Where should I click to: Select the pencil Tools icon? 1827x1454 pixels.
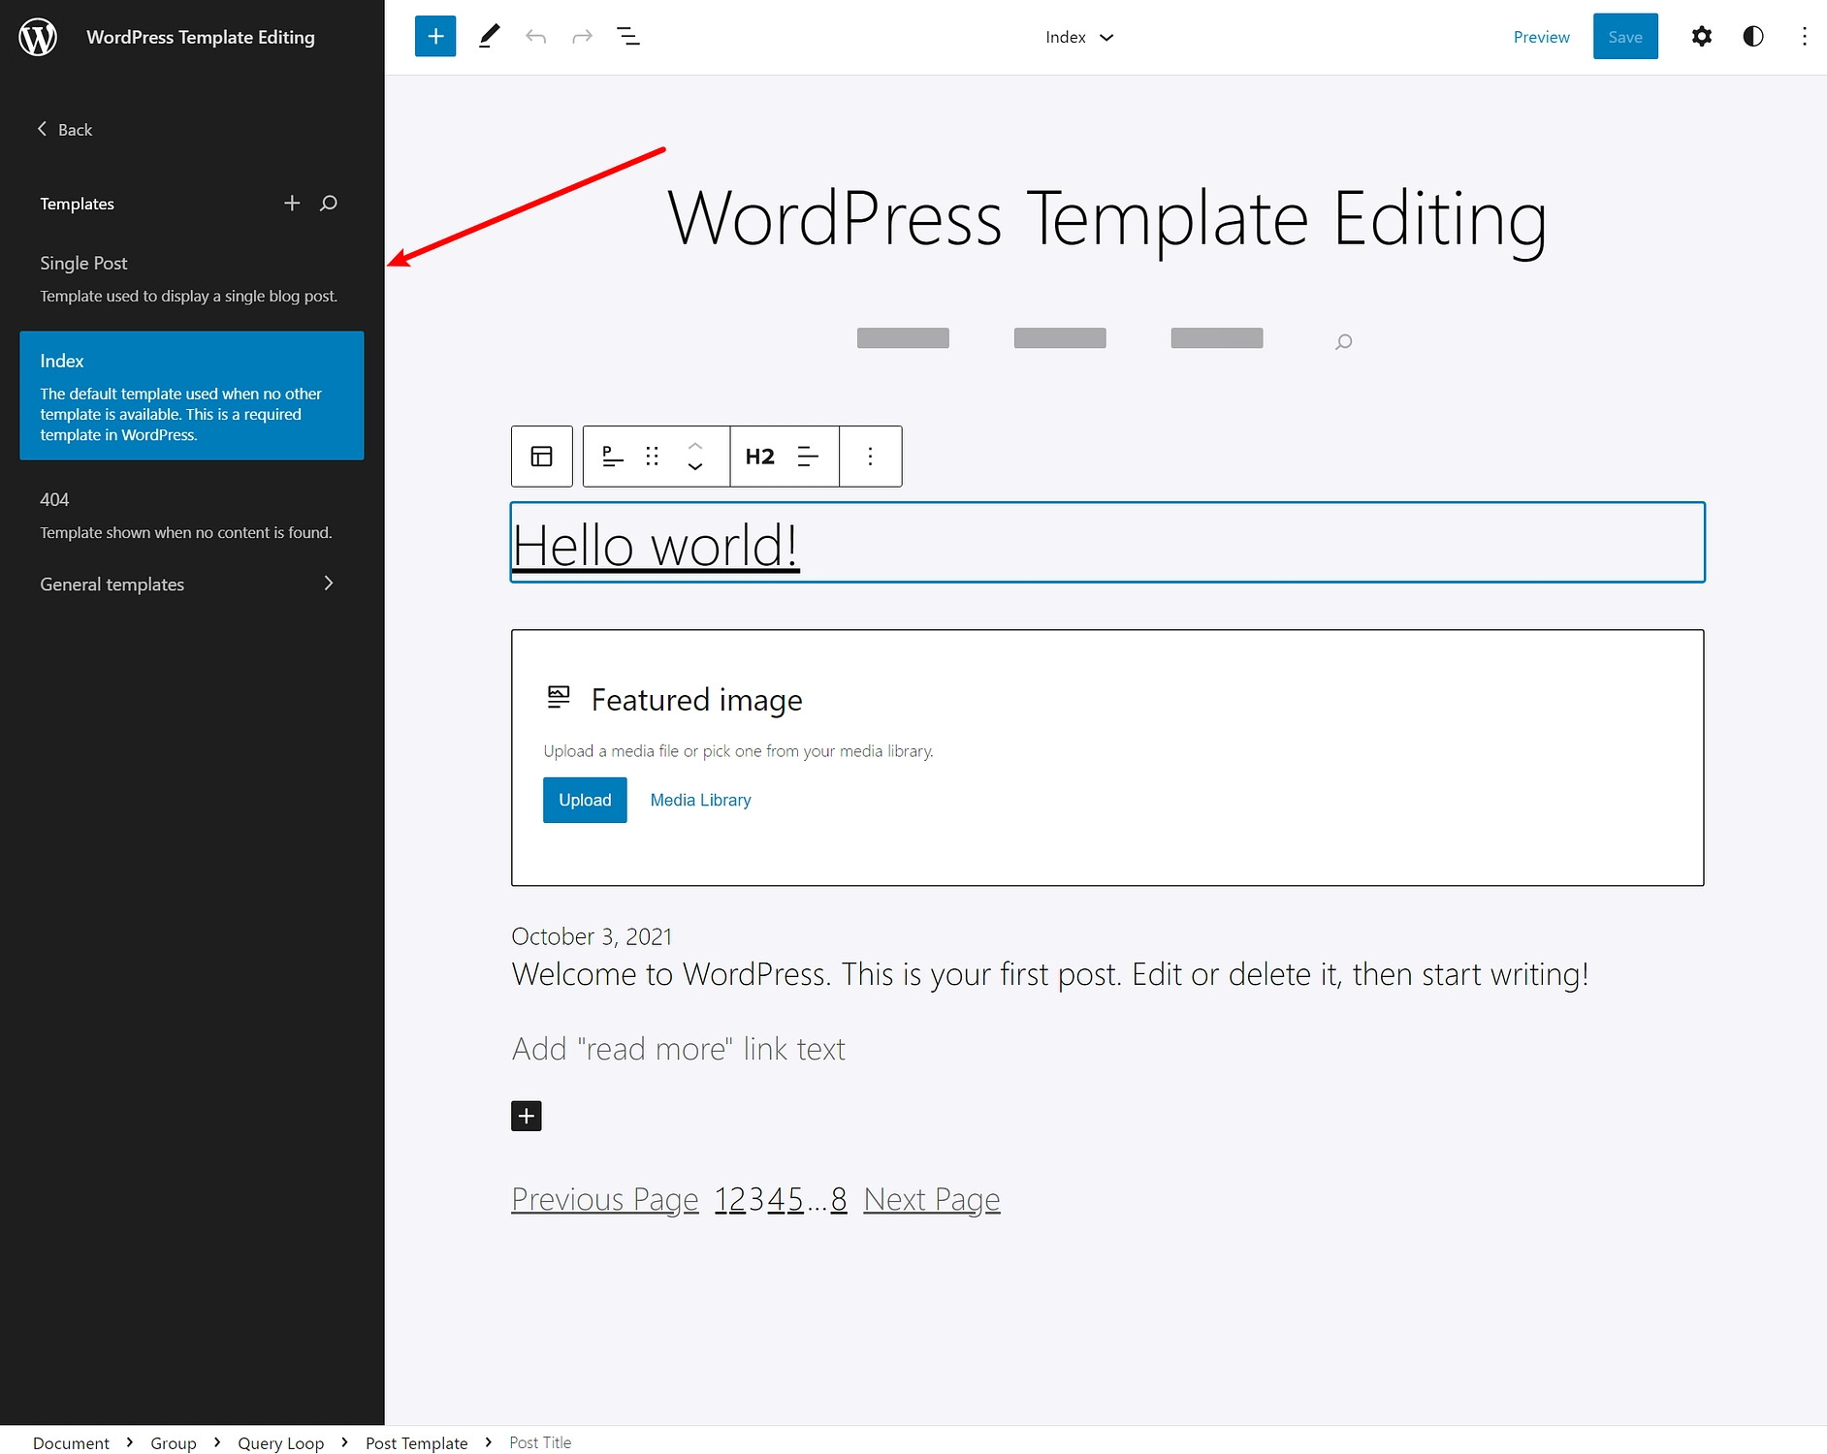490,37
